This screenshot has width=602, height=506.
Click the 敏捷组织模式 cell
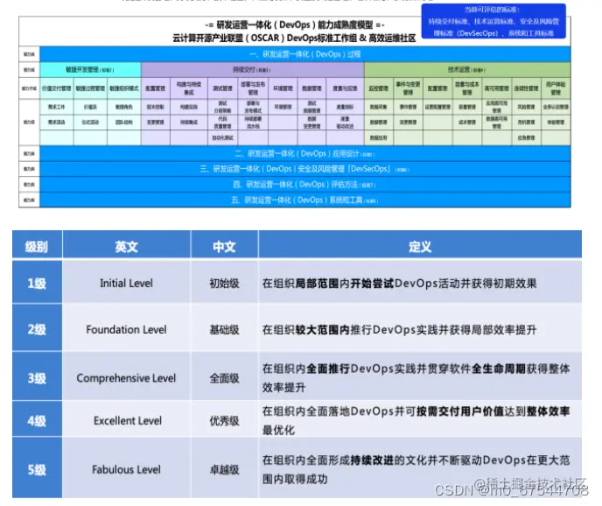(x=124, y=88)
